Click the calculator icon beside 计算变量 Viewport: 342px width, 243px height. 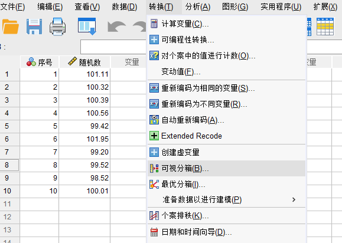click(x=154, y=24)
